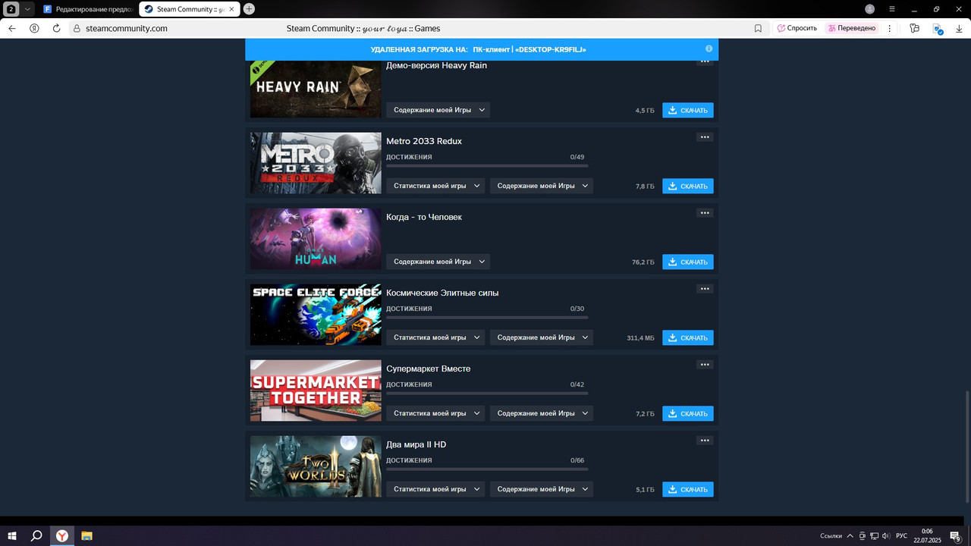This screenshot has width=971, height=546.
Task: Open Windows search from taskbar
Action: [36, 536]
